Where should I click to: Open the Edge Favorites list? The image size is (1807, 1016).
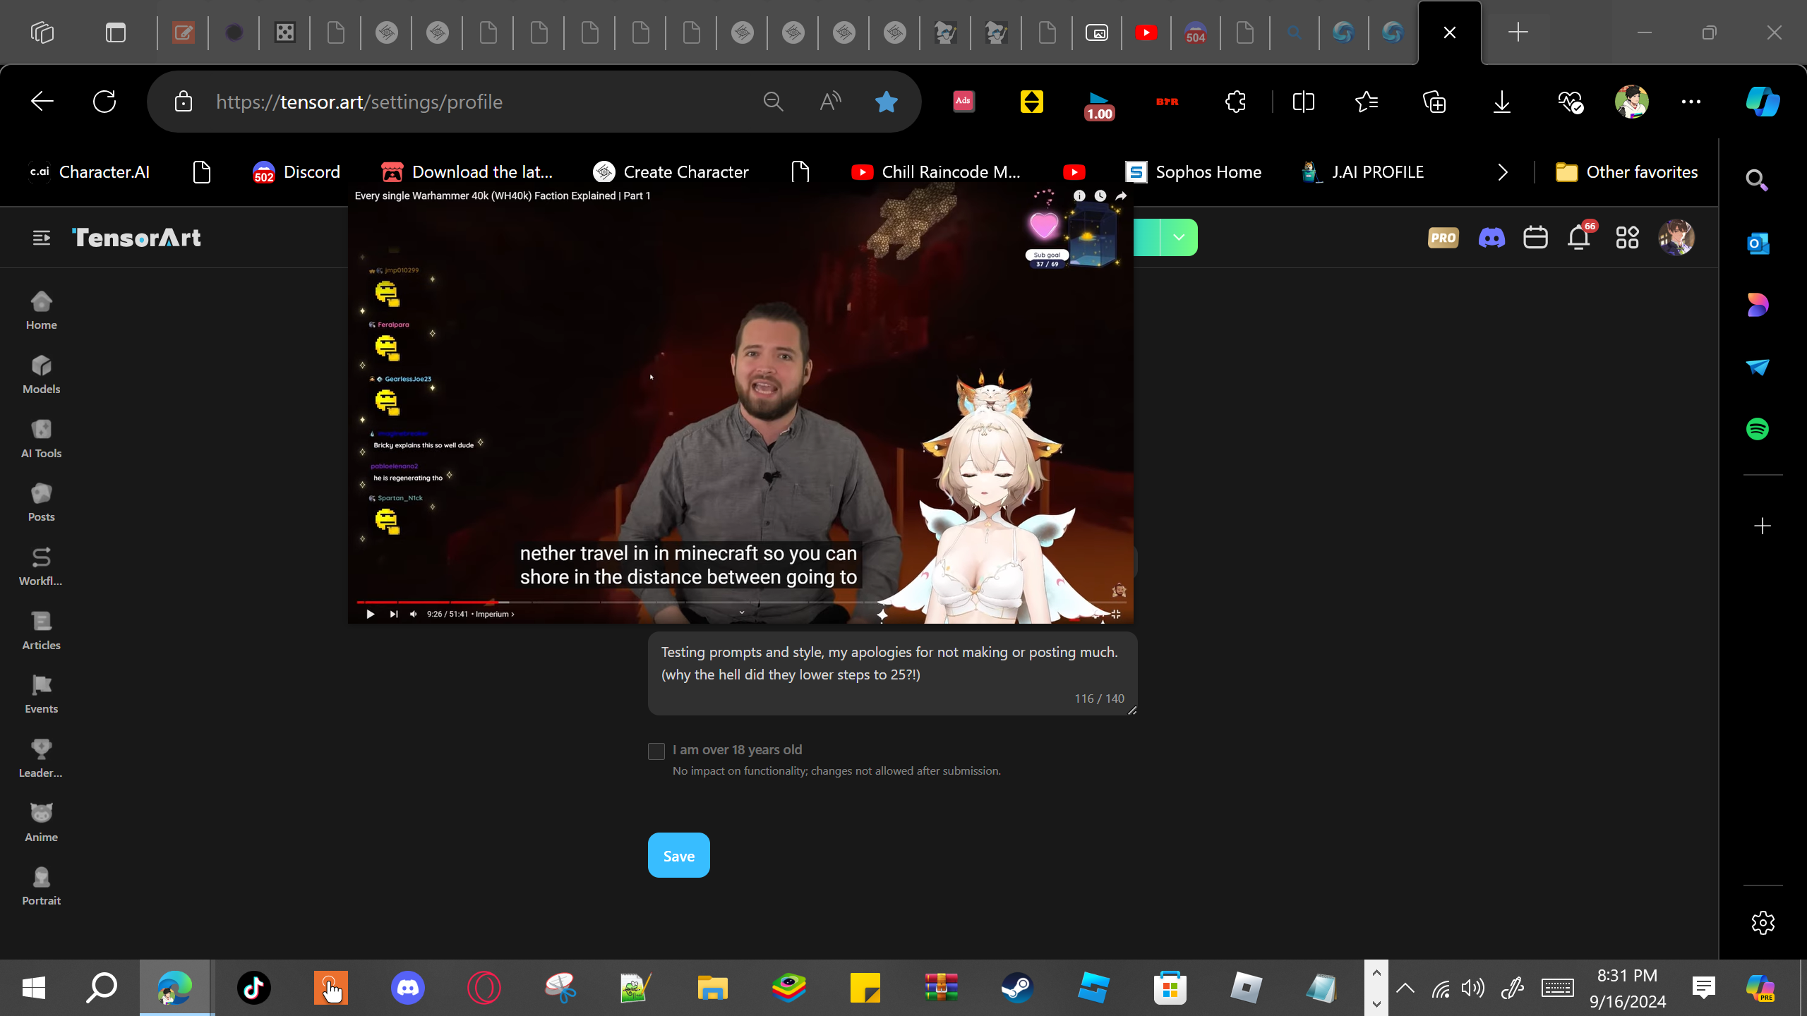(1367, 102)
